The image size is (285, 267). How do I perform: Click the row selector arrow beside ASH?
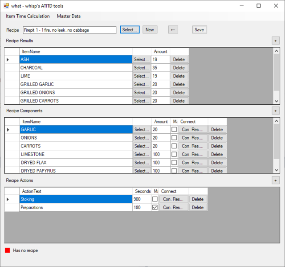(x=8, y=59)
